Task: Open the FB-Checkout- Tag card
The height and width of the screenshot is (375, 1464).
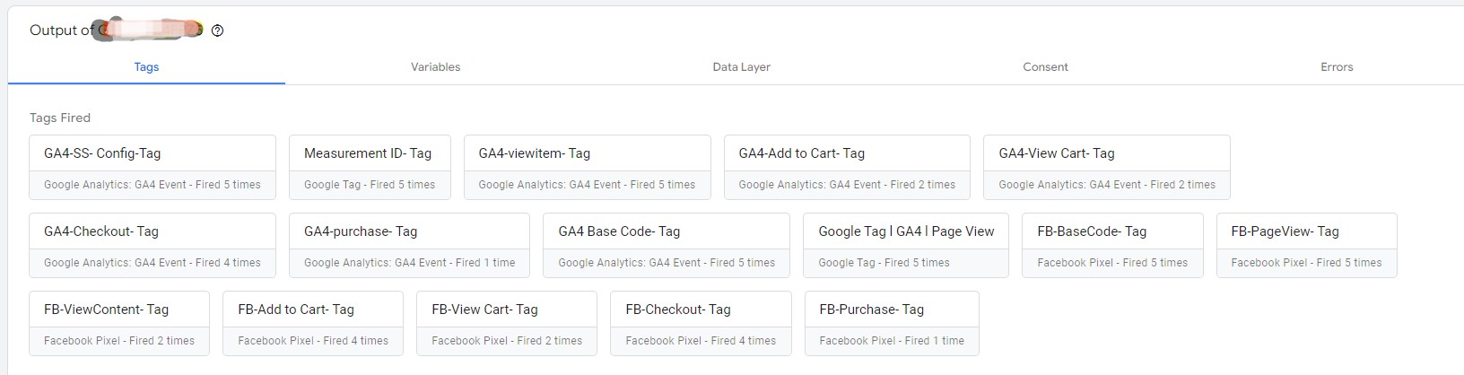Action: click(701, 323)
